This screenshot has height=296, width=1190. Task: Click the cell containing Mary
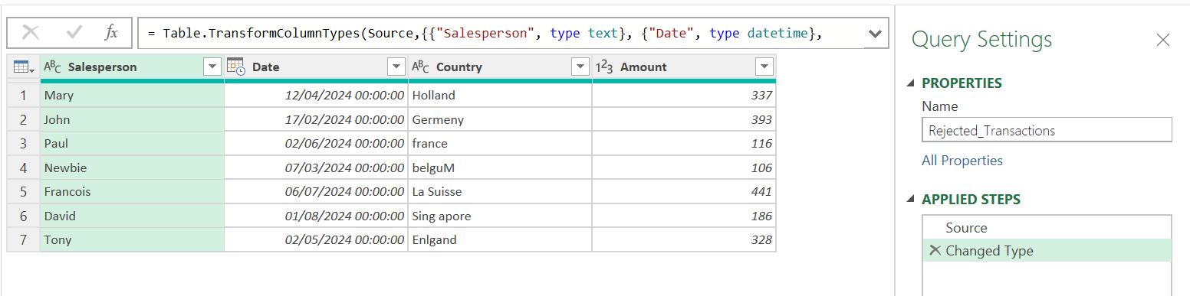pyautogui.click(x=132, y=96)
